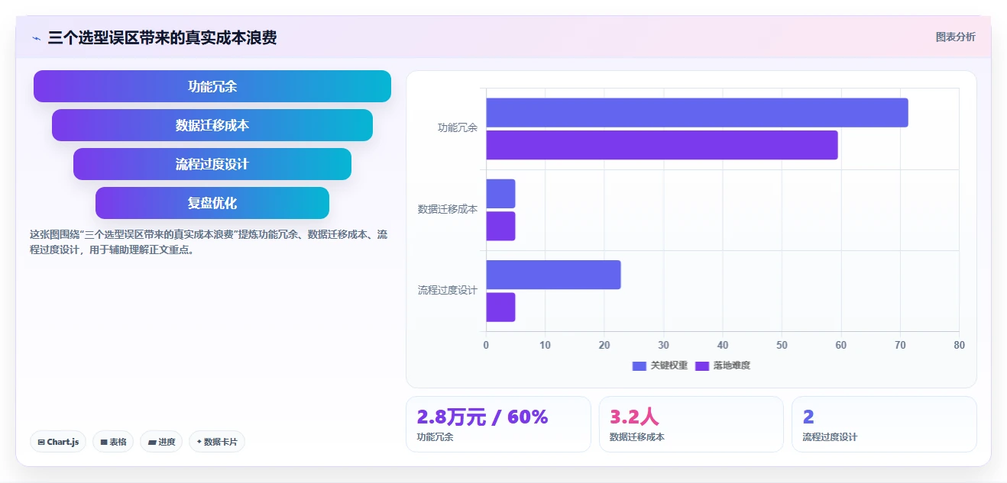Viewport: 1007px width, 483px height.
Task: Click the 进度 tag chip
Action: [161, 442]
